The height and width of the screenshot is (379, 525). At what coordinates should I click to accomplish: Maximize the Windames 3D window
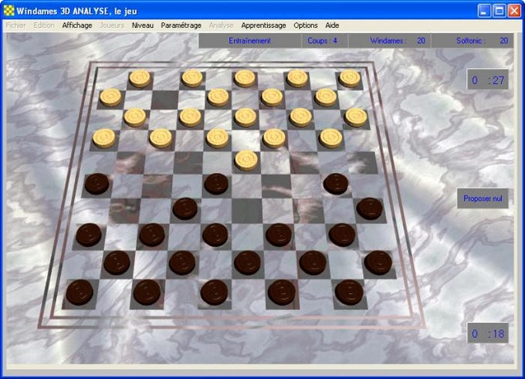click(500, 11)
